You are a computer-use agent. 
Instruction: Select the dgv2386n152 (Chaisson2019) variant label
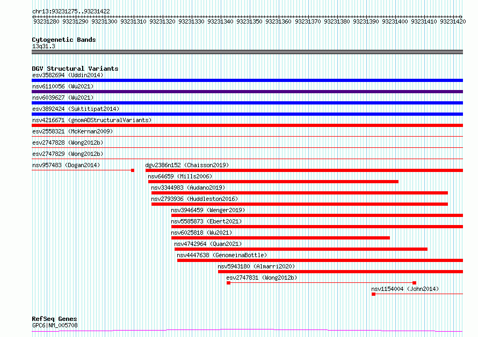[187, 165]
